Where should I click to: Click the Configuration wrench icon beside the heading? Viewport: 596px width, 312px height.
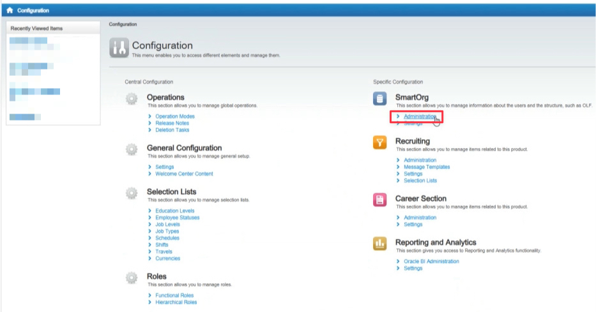pos(119,47)
